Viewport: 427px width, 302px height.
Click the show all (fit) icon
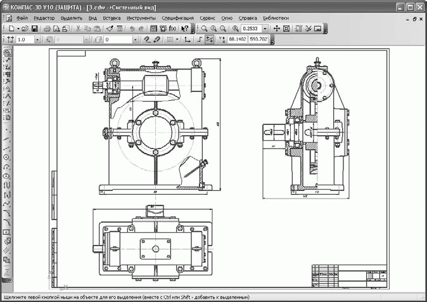pyautogui.click(x=286, y=29)
